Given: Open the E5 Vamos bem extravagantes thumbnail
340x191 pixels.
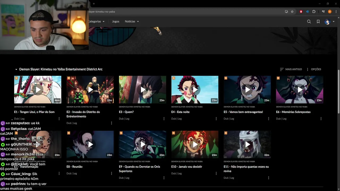Looking at the screenshot, I should [x=247, y=90].
